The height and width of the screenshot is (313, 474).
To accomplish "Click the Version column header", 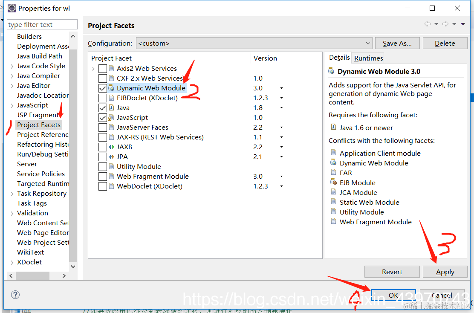I will 269,58.
